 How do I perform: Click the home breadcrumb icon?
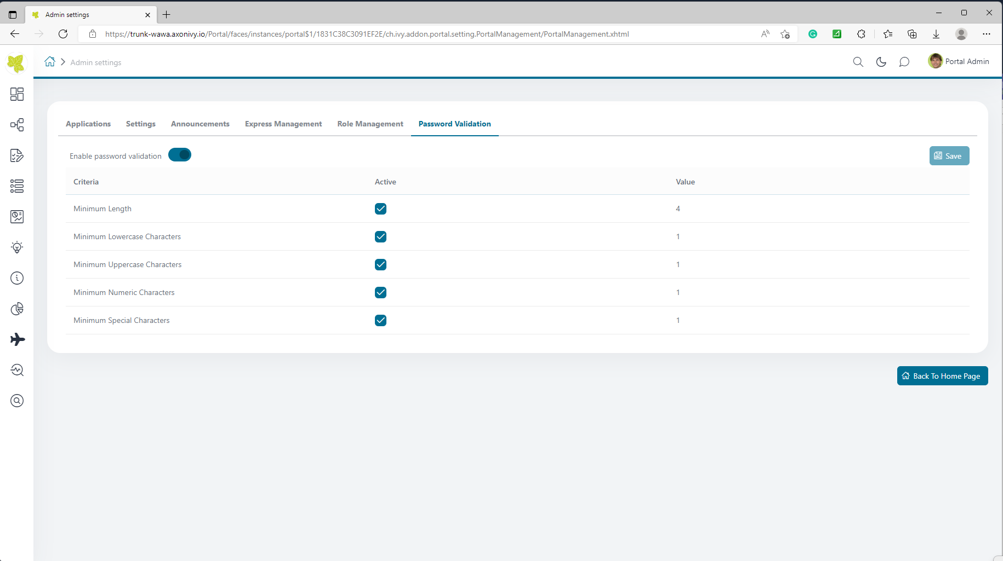coord(50,62)
